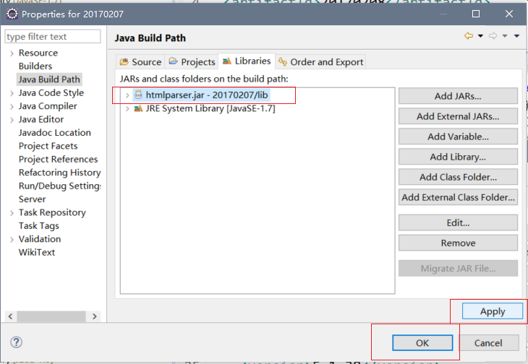Click the Add Class Folder... button

click(458, 177)
